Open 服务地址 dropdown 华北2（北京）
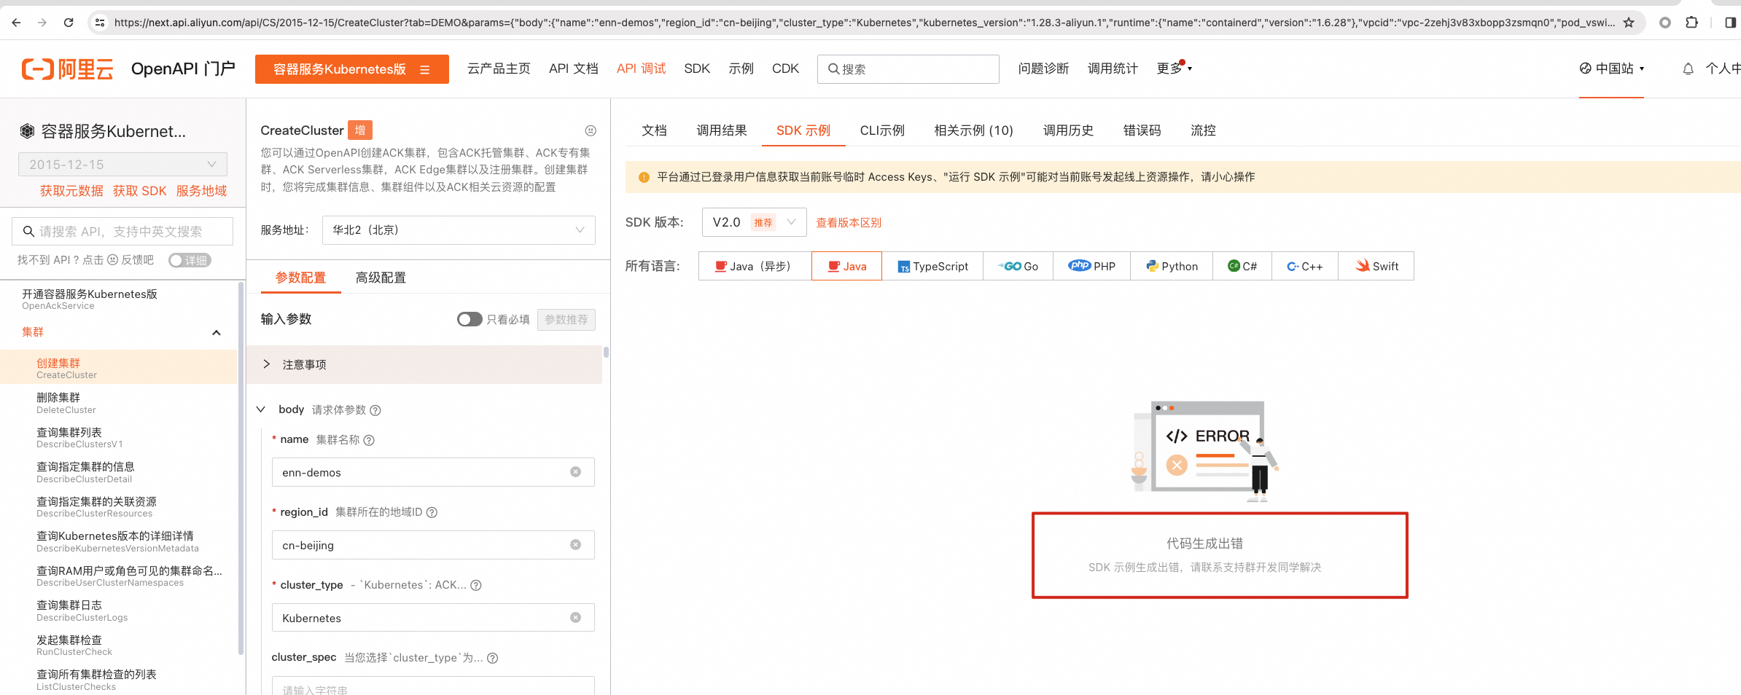The image size is (1741, 695). point(459,230)
